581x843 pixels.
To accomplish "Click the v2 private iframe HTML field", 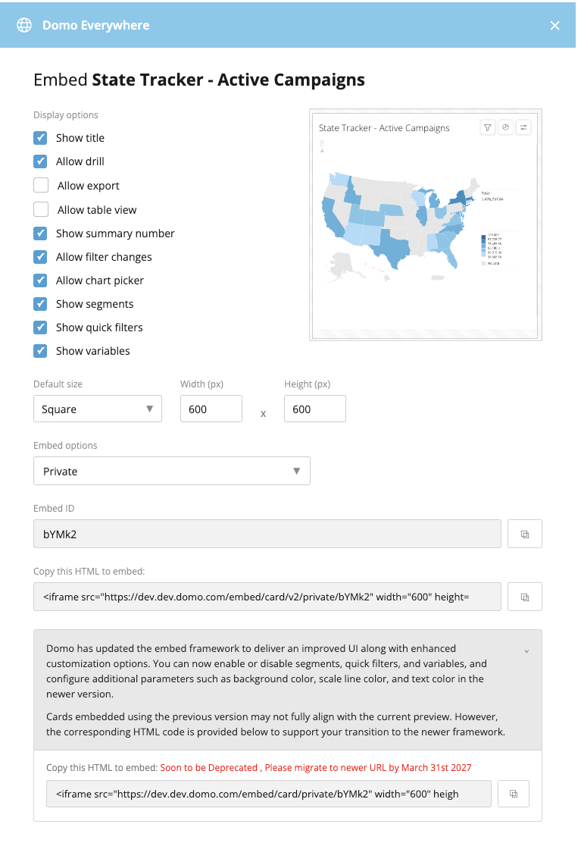I will (x=267, y=597).
